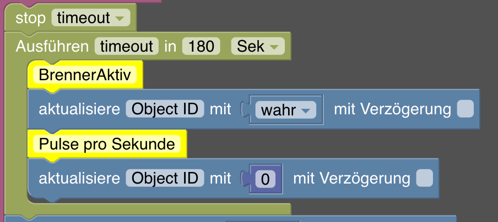Select first aktualisiere block by its label
Screen dimensions: 498x222
tap(79, 109)
